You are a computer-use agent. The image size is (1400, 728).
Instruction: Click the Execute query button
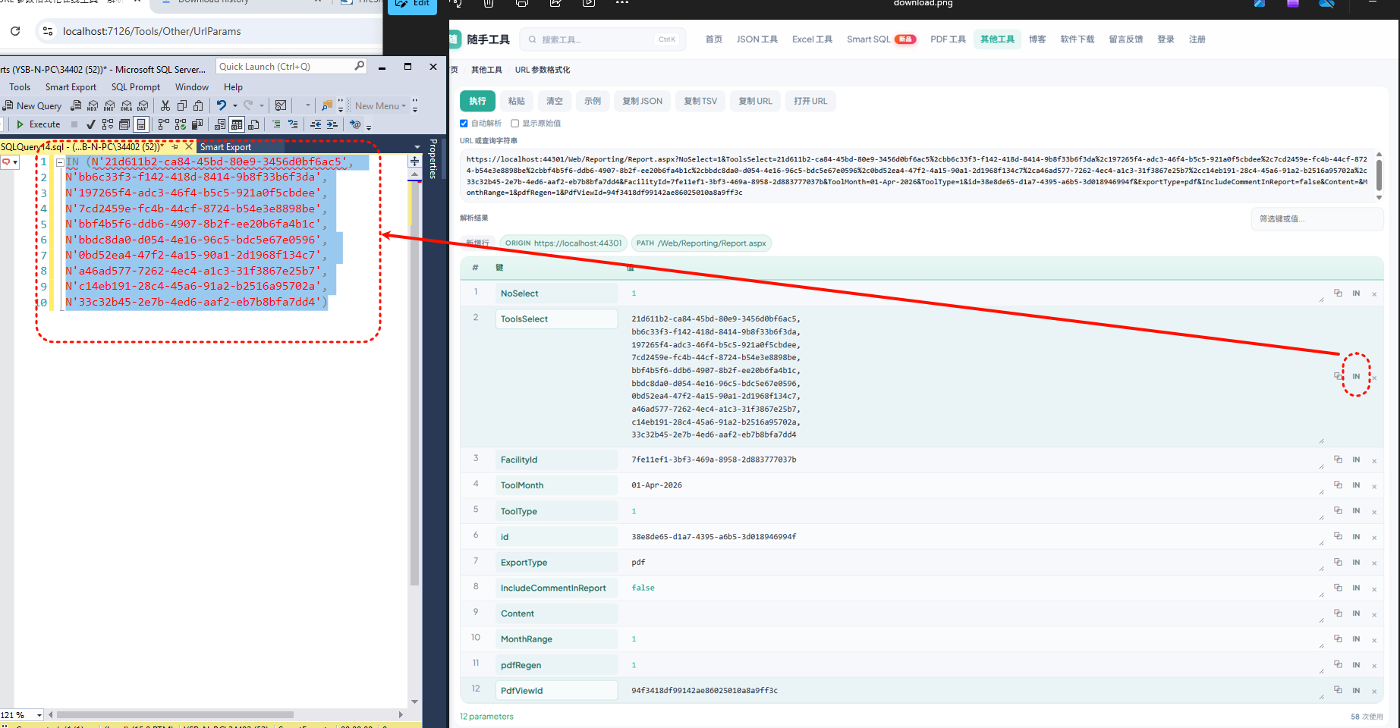point(38,124)
